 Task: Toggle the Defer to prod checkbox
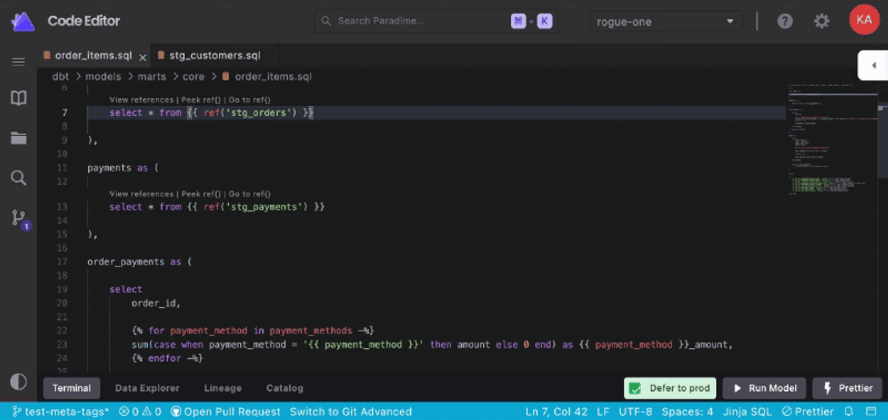[634, 388]
